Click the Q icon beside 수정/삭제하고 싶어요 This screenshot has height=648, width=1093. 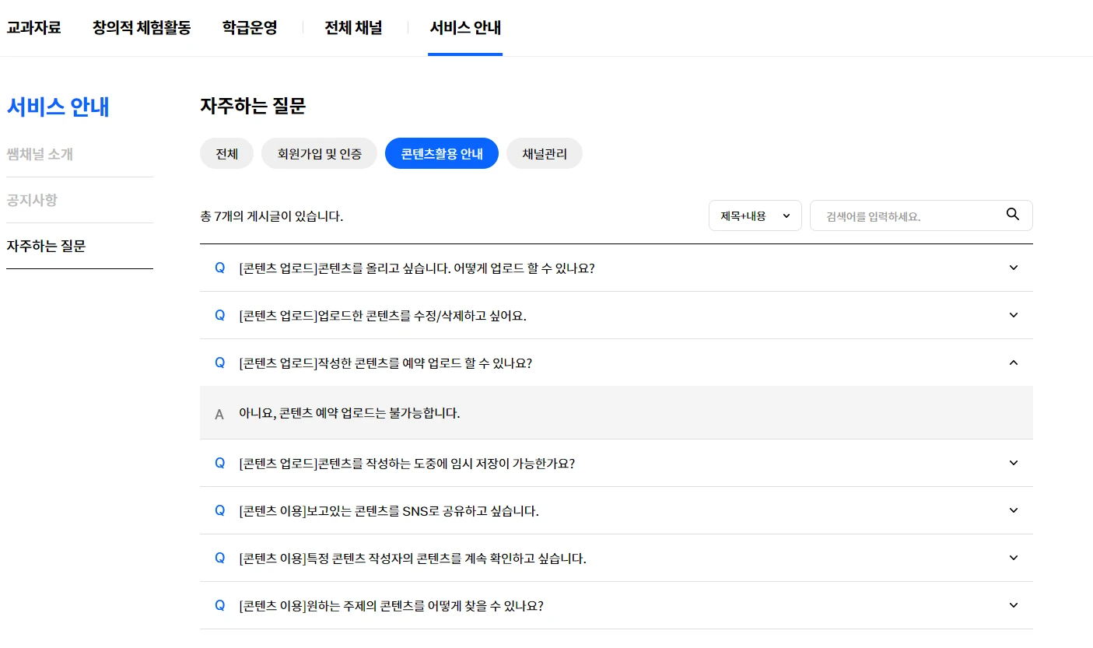220,315
